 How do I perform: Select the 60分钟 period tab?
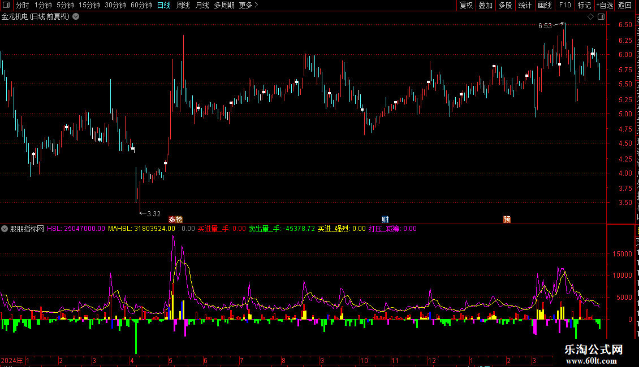141,5
